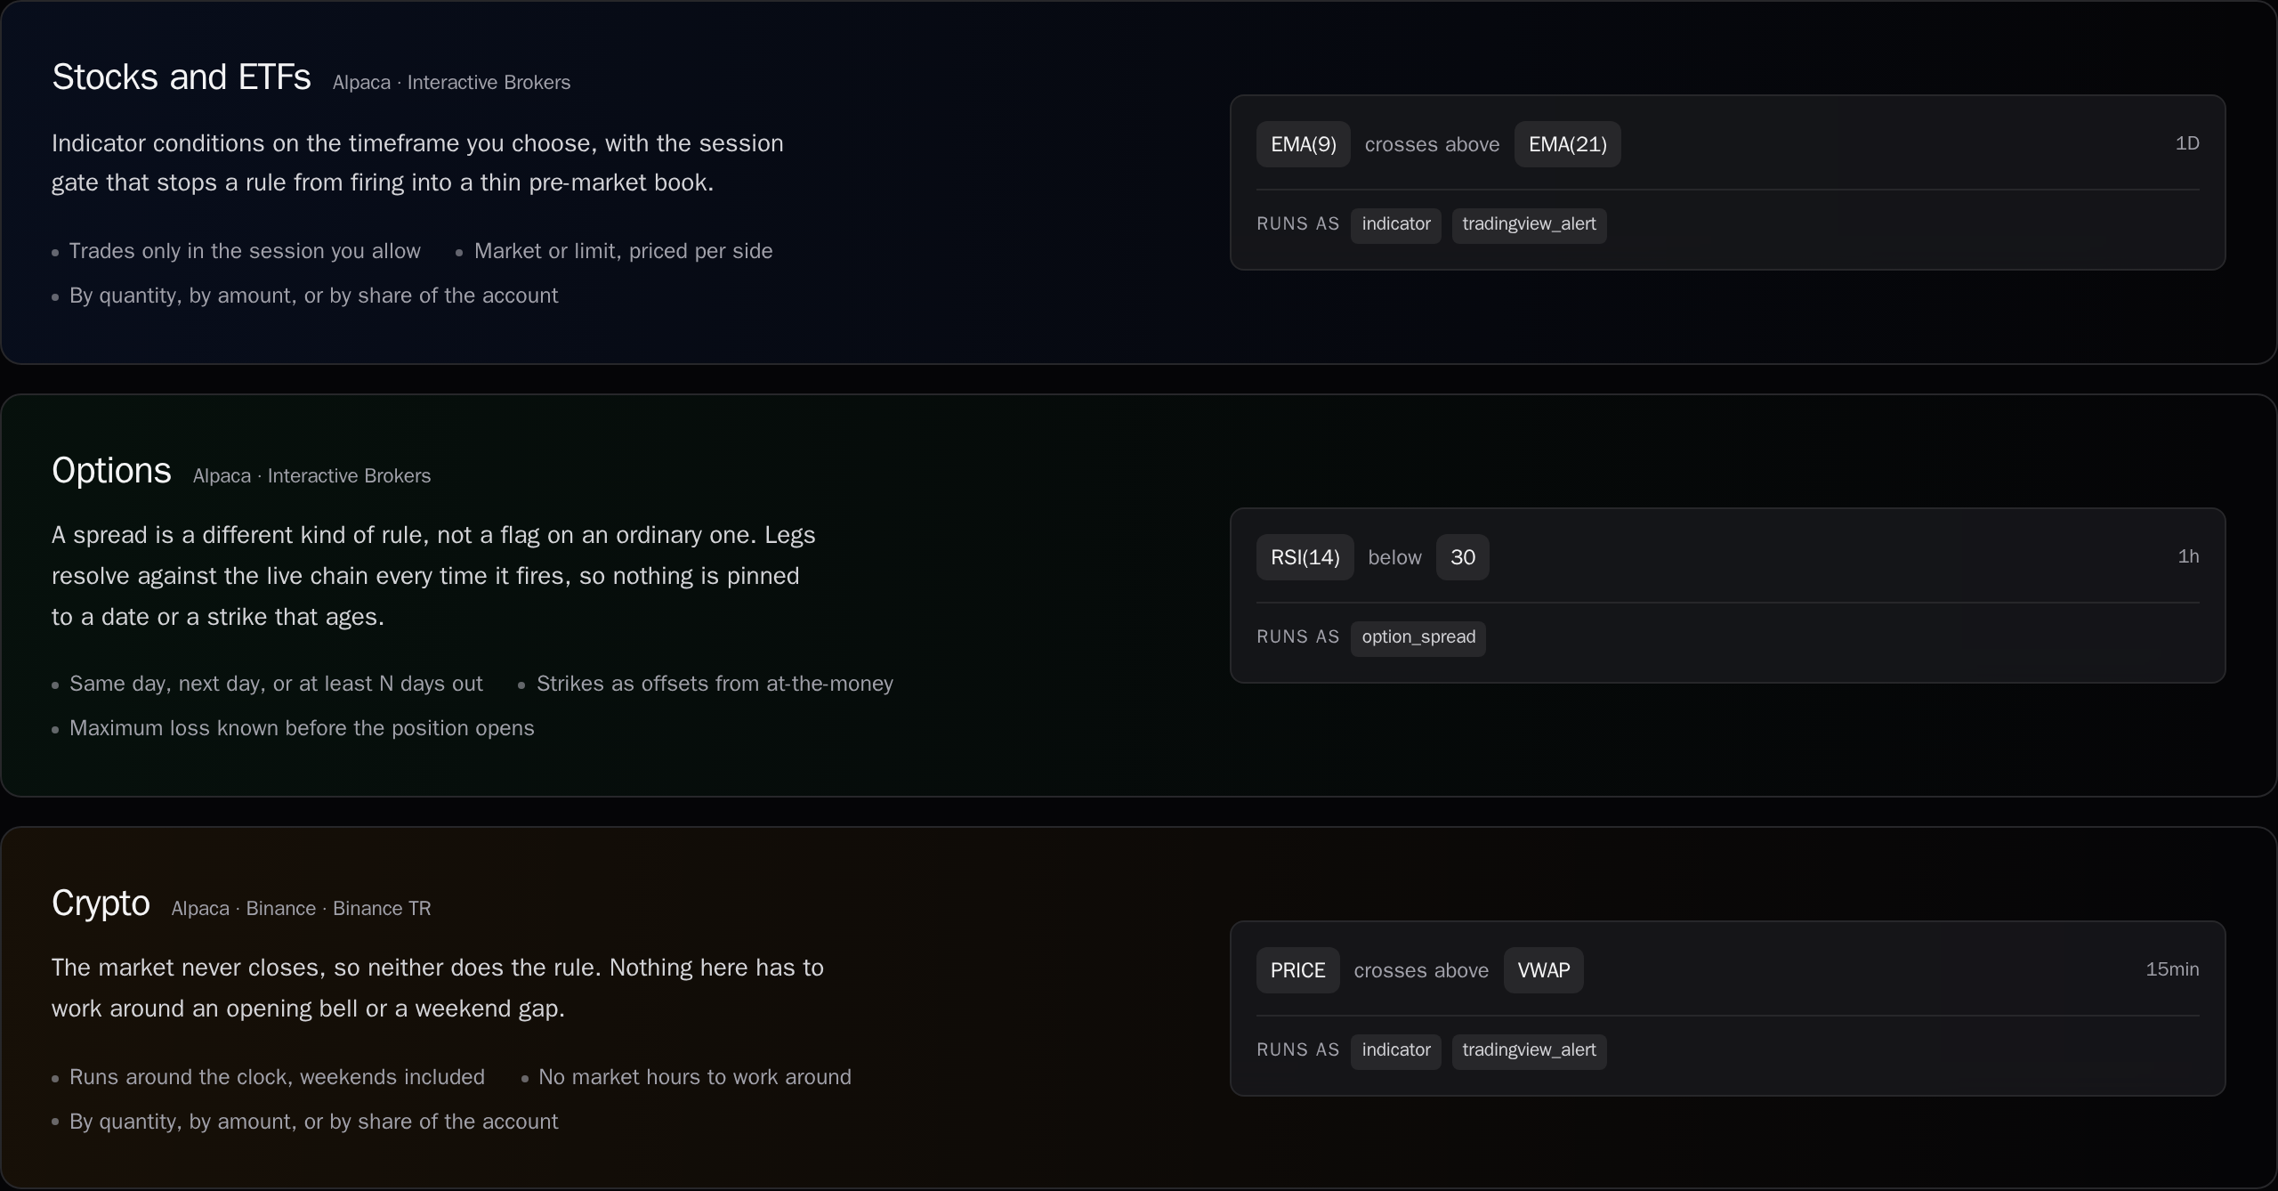
Task: Click the 30 threshold value chip
Action: coord(1463,557)
